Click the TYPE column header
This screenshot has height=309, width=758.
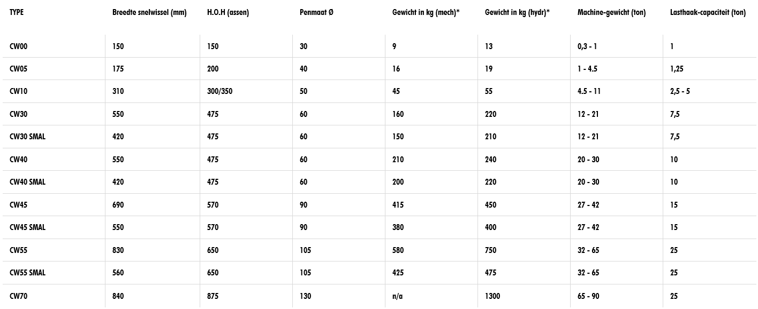pos(17,12)
